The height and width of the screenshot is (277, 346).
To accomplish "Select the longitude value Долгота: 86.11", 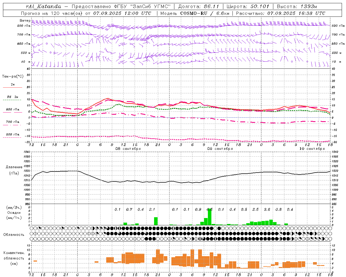I will coord(199,6).
